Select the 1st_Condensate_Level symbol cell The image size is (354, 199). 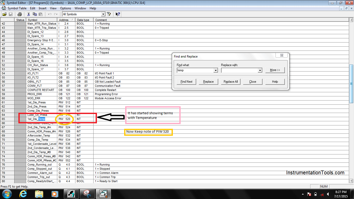pyautogui.click(x=42, y=144)
